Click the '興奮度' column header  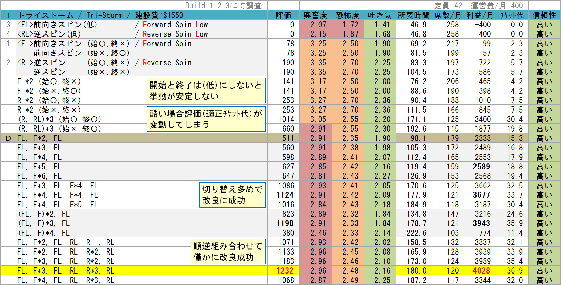point(315,15)
